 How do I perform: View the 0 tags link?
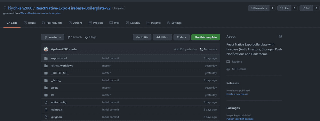click(91, 37)
